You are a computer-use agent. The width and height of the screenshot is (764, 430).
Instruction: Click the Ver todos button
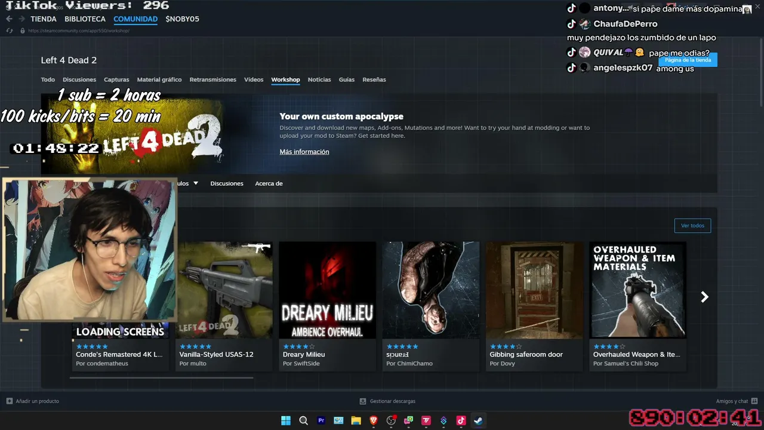click(x=692, y=226)
